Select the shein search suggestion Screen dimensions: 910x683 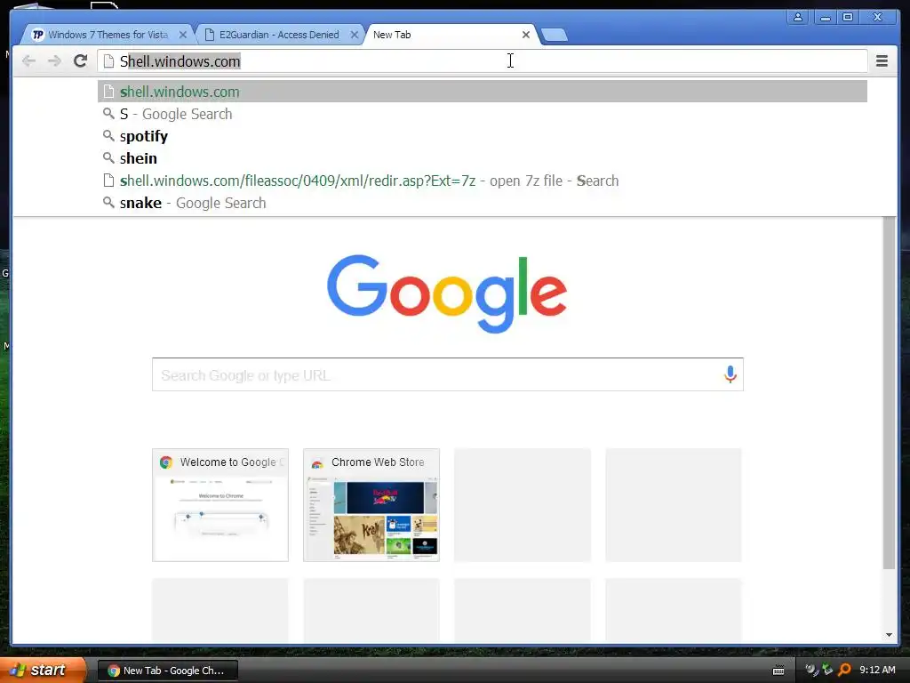tap(483, 158)
